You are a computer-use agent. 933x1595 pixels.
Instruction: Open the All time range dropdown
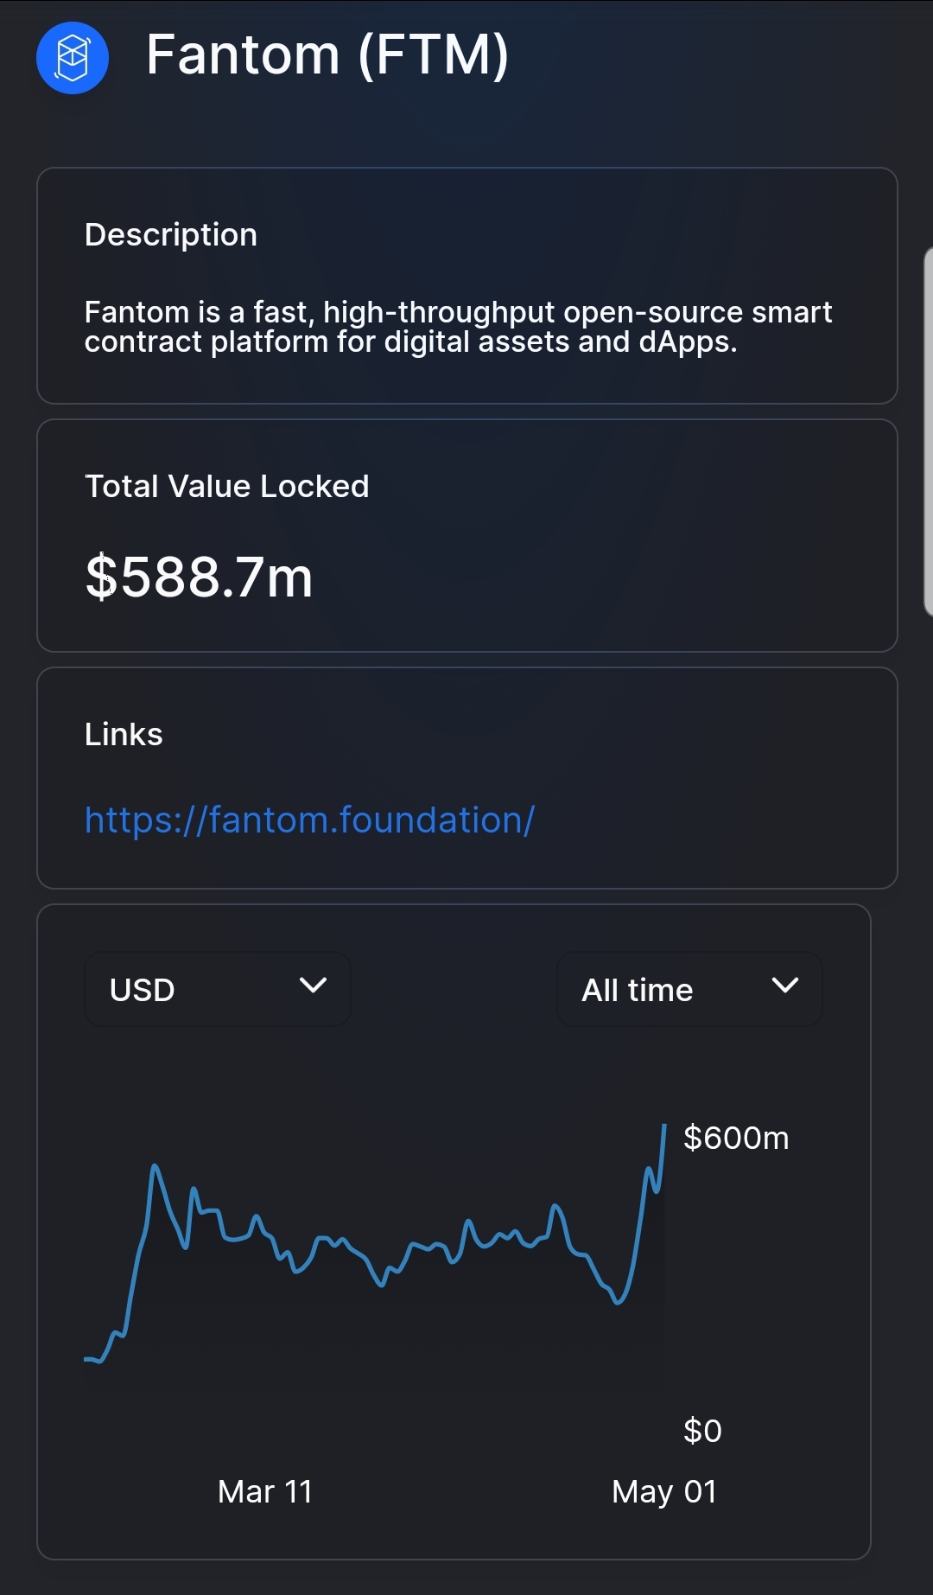pyautogui.click(x=689, y=989)
